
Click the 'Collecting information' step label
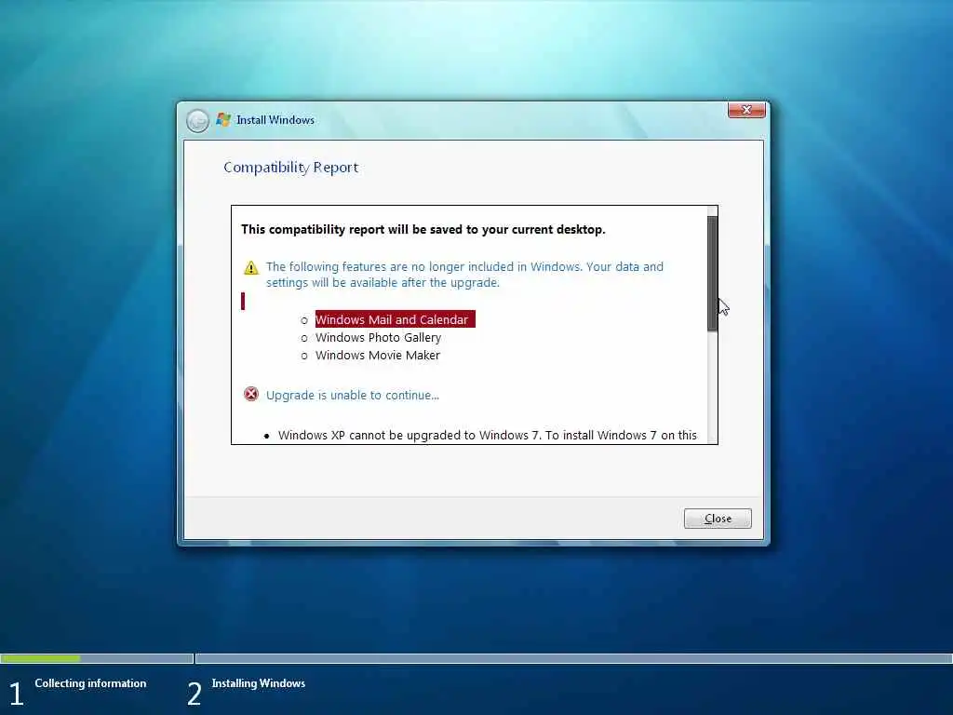coord(90,683)
